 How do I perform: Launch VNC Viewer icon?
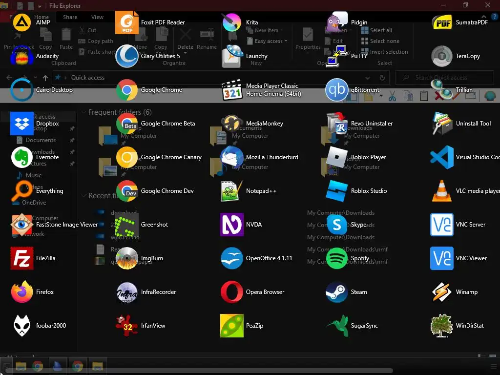pos(442,258)
